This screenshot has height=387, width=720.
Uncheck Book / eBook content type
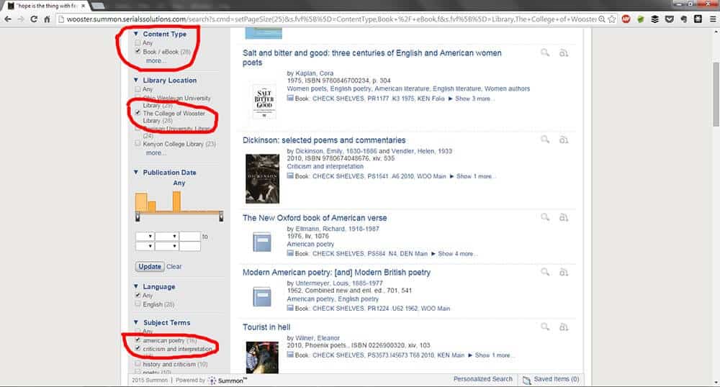138,51
